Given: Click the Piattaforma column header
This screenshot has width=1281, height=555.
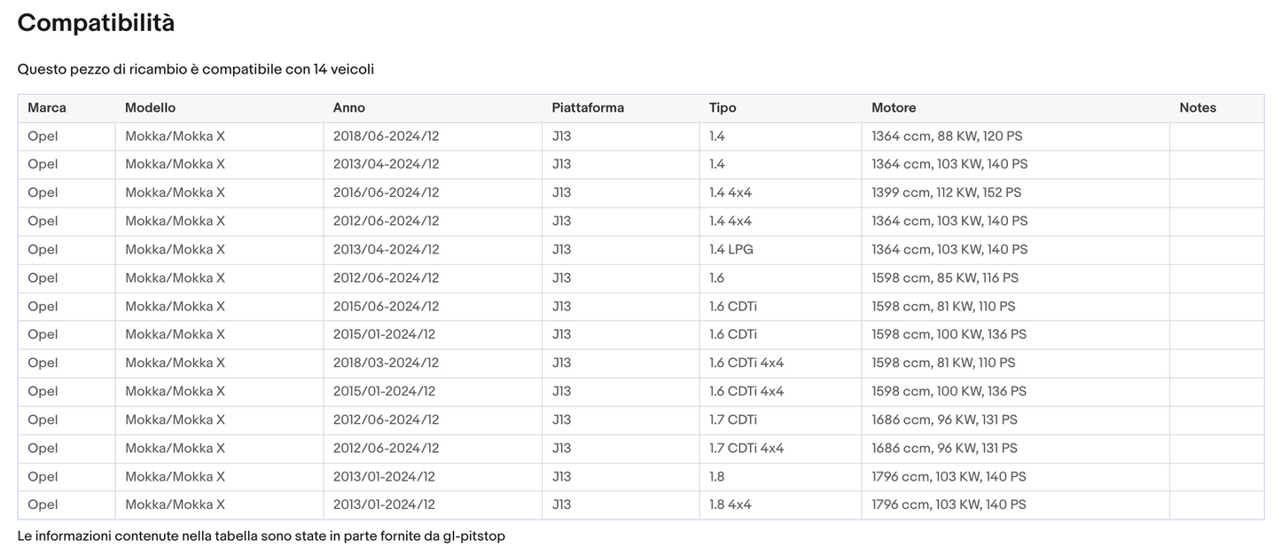Looking at the screenshot, I should tap(587, 108).
